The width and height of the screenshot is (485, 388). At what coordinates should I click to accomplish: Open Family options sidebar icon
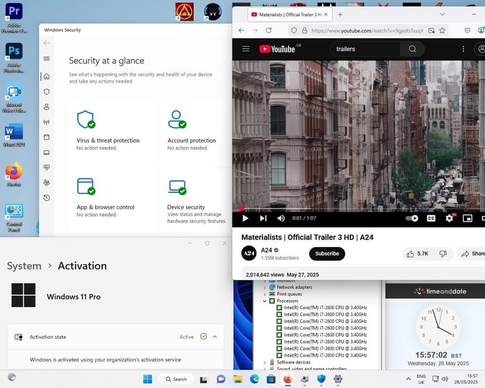click(x=47, y=183)
